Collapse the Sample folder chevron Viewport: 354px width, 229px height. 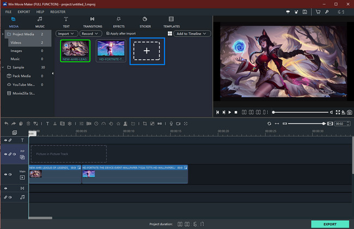(x=3, y=68)
